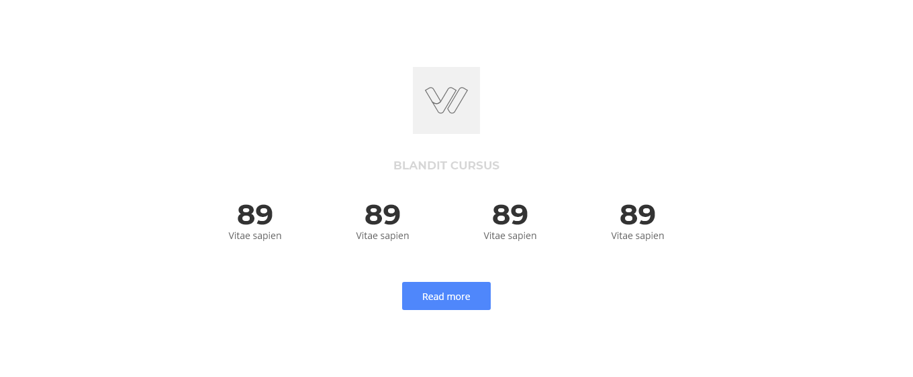The height and width of the screenshot is (377, 913).
Task: Click the third Vitae sapien label from left
Action: tap(510, 236)
